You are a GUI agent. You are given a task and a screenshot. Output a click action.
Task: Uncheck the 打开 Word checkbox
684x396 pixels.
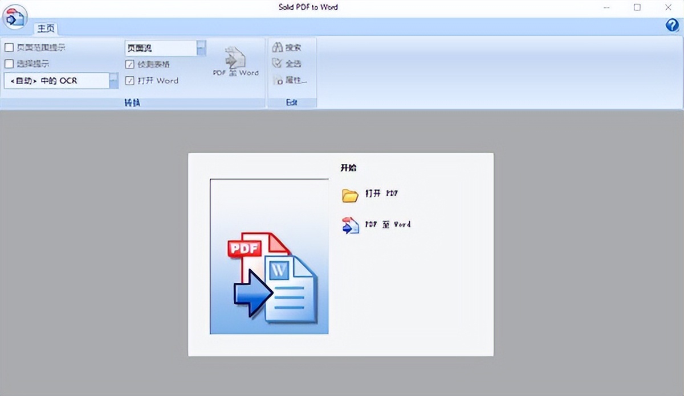pyautogui.click(x=129, y=81)
